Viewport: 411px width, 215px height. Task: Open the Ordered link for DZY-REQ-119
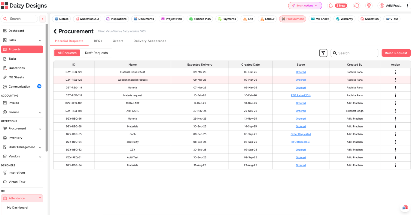tap(301, 88)
